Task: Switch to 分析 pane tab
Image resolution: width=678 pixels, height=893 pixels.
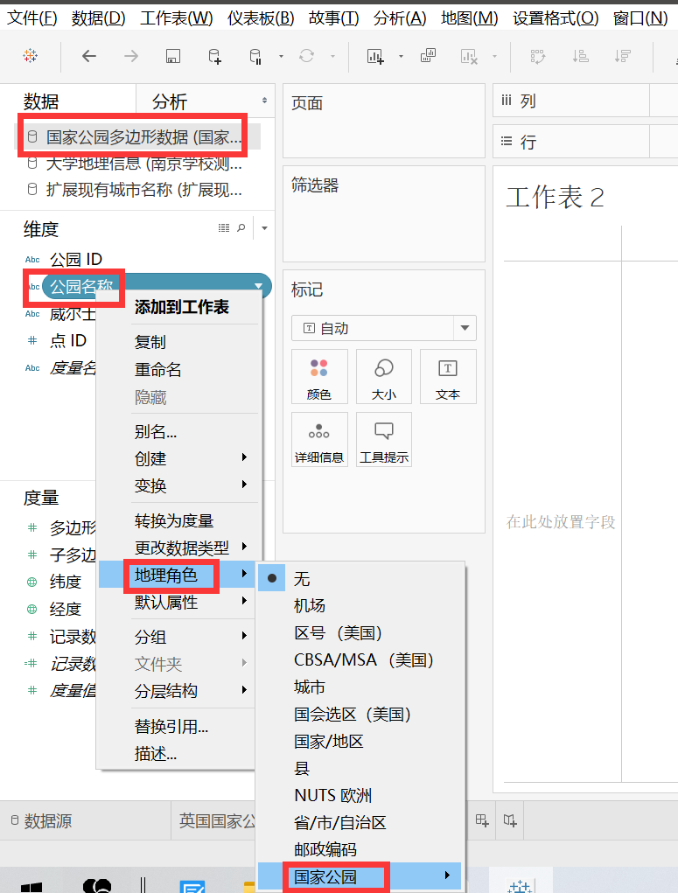Action: click(x=169, y=101)
